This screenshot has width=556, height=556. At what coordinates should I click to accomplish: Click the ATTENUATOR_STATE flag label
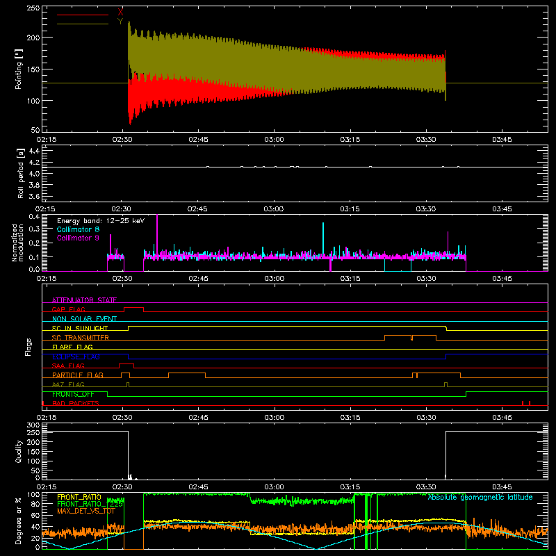point(84,300)
